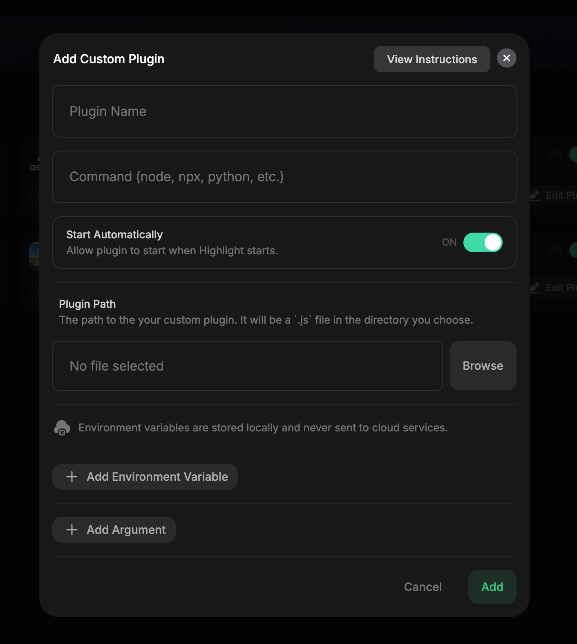This screenshot has height=644, width=577.
Task: Click the partially hidden 'as' plugin logo
Action: pyautogui.click(x=35, y=164)
